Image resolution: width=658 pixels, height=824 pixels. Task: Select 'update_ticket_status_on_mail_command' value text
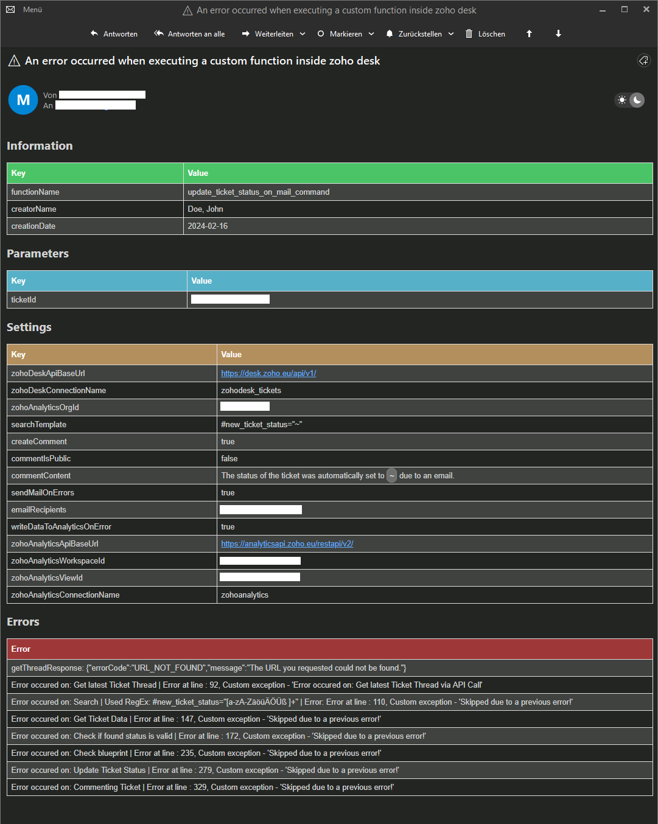pos(259,192)
